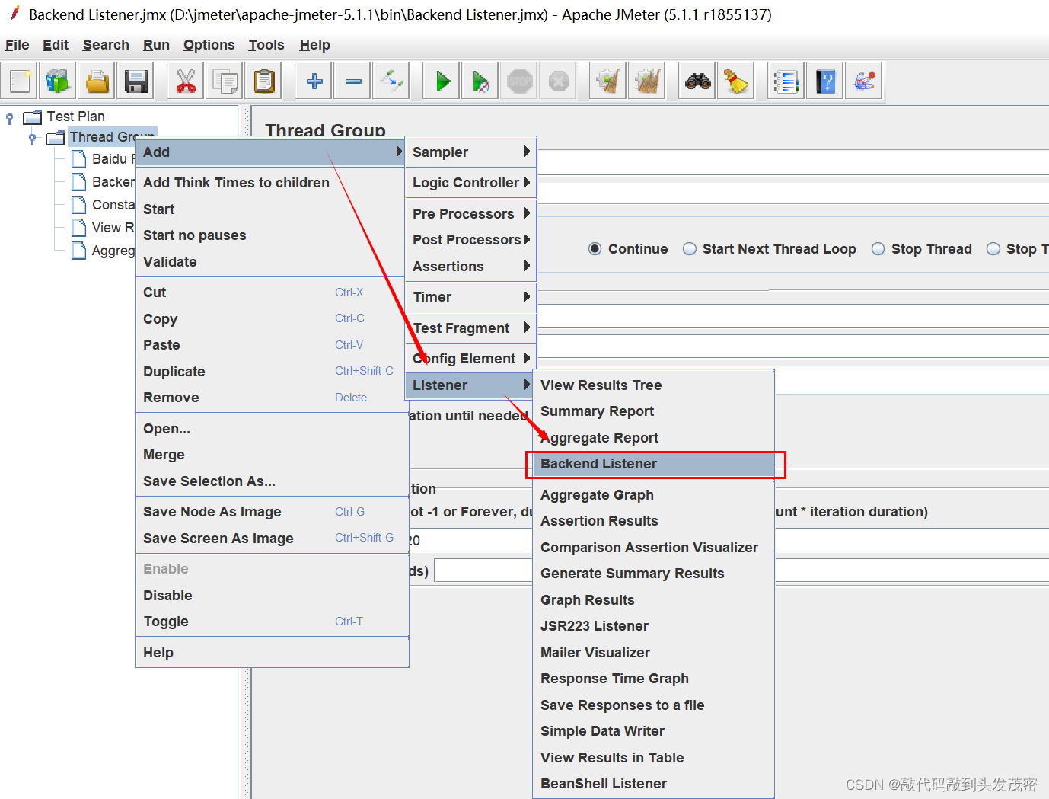Click the New test plan toolbar icon

tap(21, 81)
